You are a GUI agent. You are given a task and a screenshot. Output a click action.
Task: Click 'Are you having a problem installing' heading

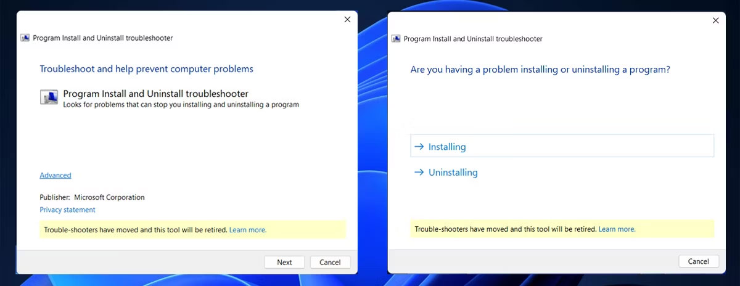pos(540,70)
